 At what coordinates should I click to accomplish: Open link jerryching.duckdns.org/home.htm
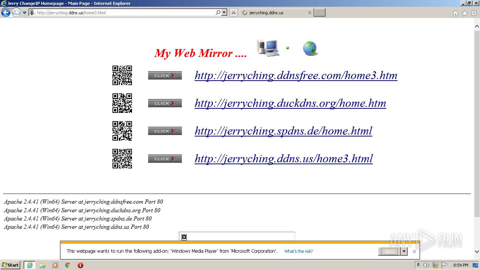(290, 103)
